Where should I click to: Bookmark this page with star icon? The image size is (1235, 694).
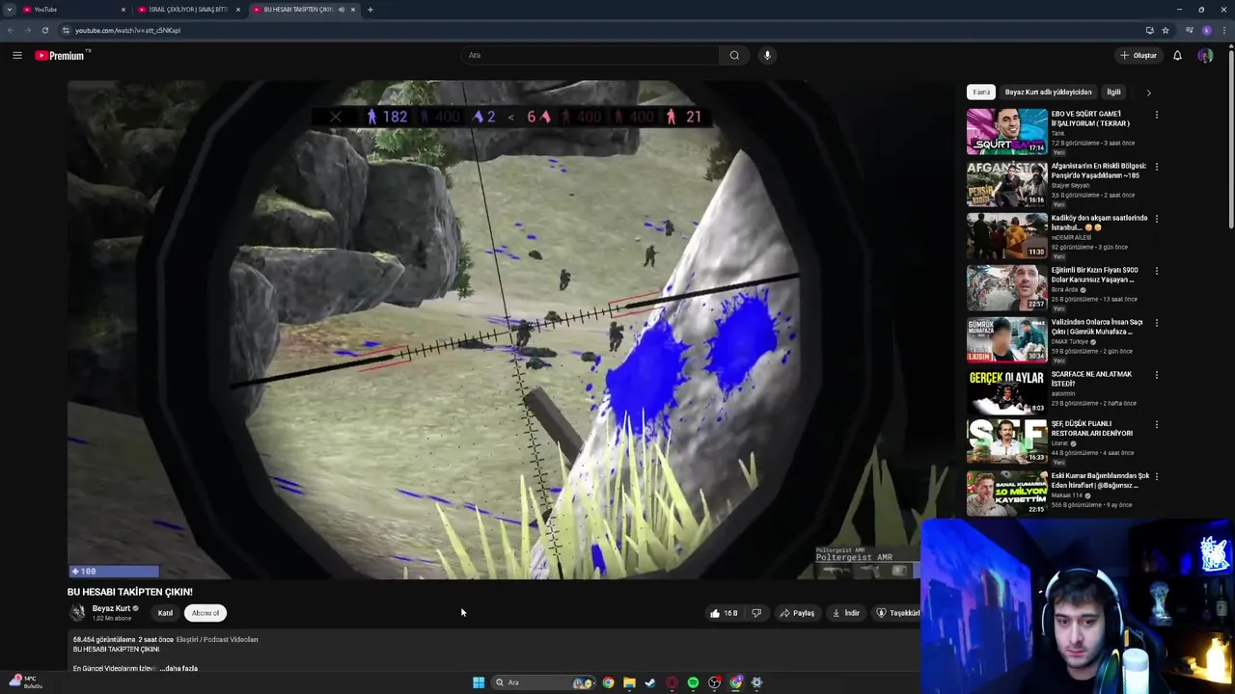pyautogui.click(x=1166, y=30)
